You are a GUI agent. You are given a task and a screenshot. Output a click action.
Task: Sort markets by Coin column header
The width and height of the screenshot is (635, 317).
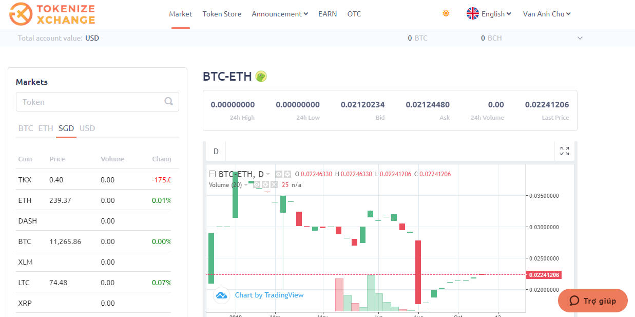[25, 159]
